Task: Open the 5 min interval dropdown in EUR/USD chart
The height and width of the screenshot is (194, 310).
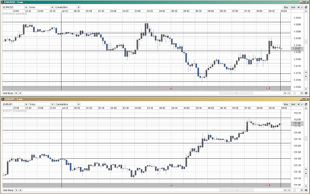Action: 52,7
